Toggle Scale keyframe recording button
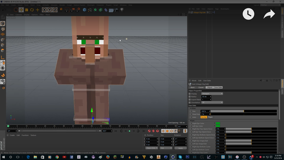Image resolution: width=284 pixels, height=160 pixels. coord(167,131)
